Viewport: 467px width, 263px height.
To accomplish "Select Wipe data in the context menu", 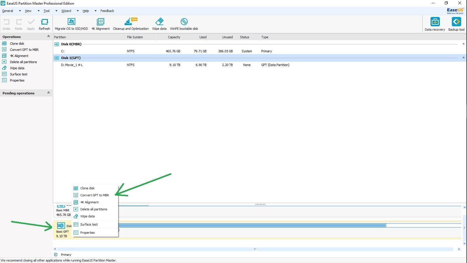I will 95,216.
